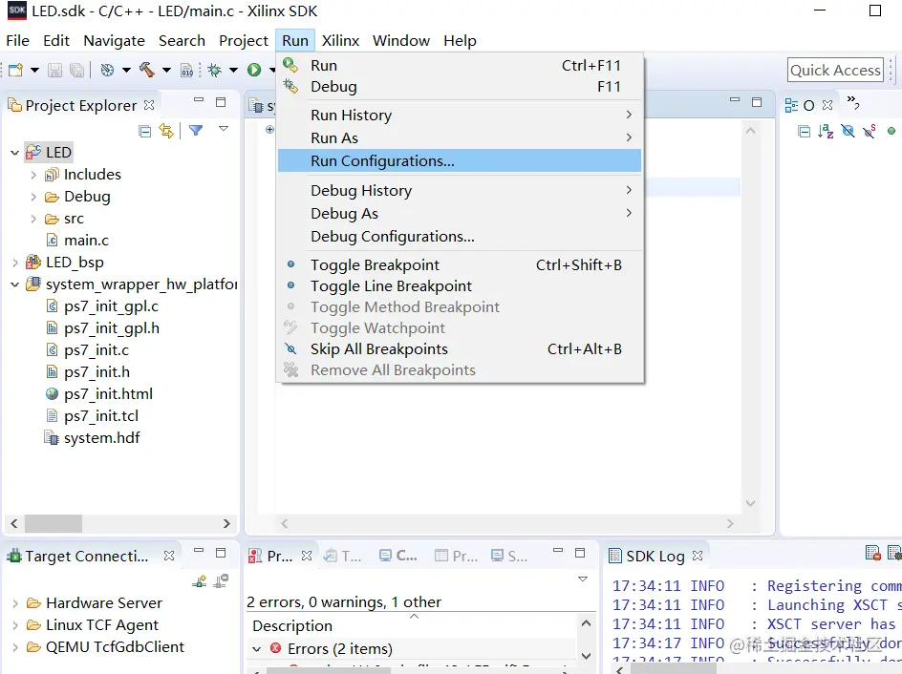Image resolution: width=902 pixels, height=674 pixels.
Task: Open the File menu
Action: 17,41
